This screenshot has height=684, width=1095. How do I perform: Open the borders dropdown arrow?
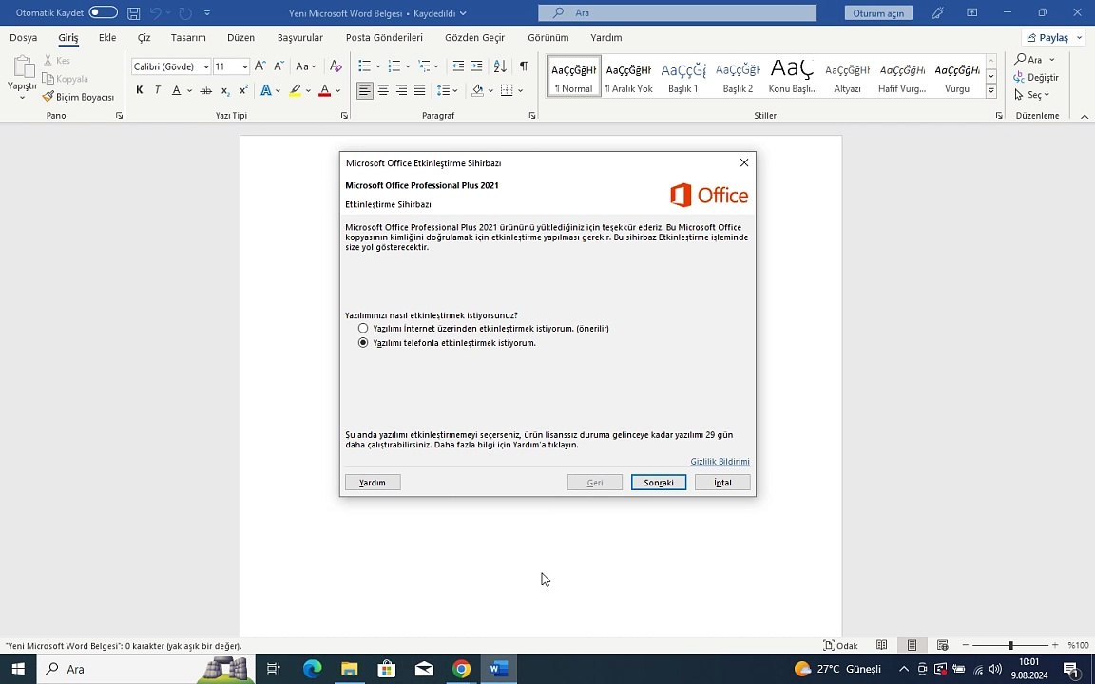tap(520, 90)
